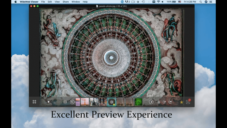This screenshot has height=128, width=227.
Task: Click the Wi-Fi status icon
Action: point(158,2)
